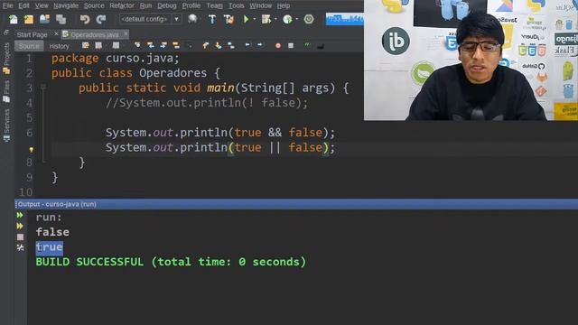
Task: Click the second re-run icon in Output panel
Action: pos(20,226)
